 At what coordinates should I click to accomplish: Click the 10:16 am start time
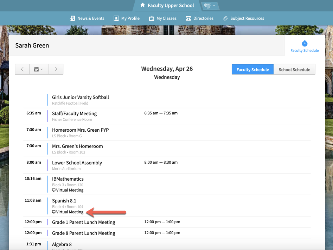pos(33,179)
